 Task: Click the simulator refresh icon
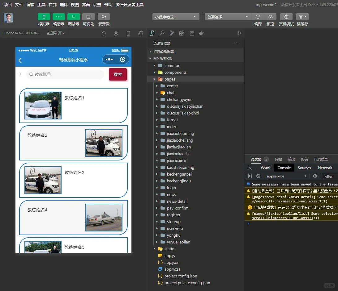pyautogui.click(x=104, y=33)
